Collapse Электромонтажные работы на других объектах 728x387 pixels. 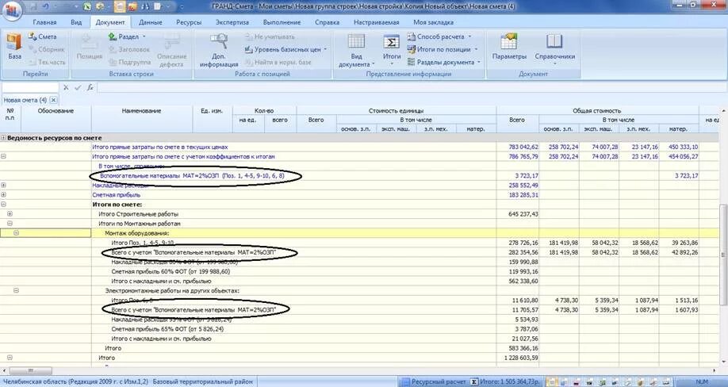point(16,290)
